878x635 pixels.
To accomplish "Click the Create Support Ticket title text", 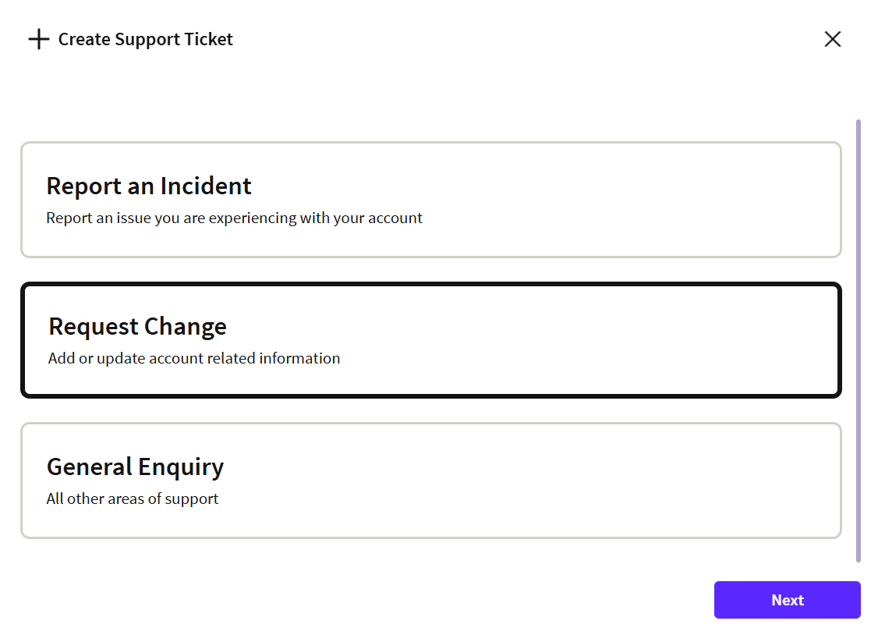I will click(145, 39).
